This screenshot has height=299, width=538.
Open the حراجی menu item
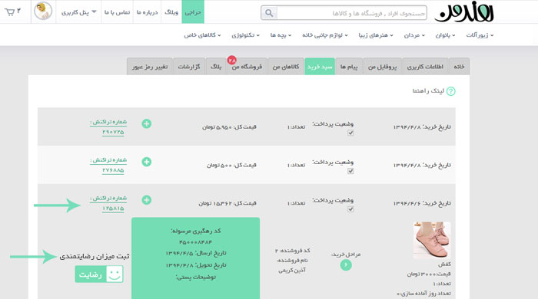[193, 12]
